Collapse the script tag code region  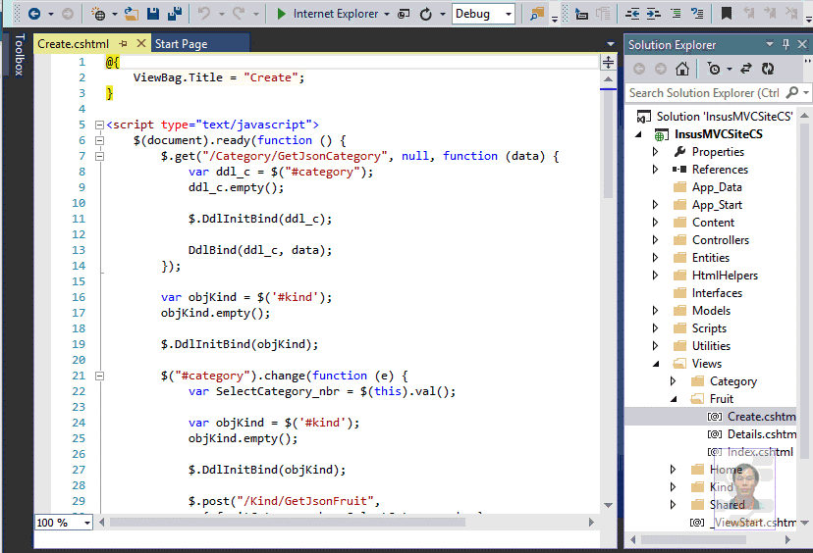tap(99, 125)
